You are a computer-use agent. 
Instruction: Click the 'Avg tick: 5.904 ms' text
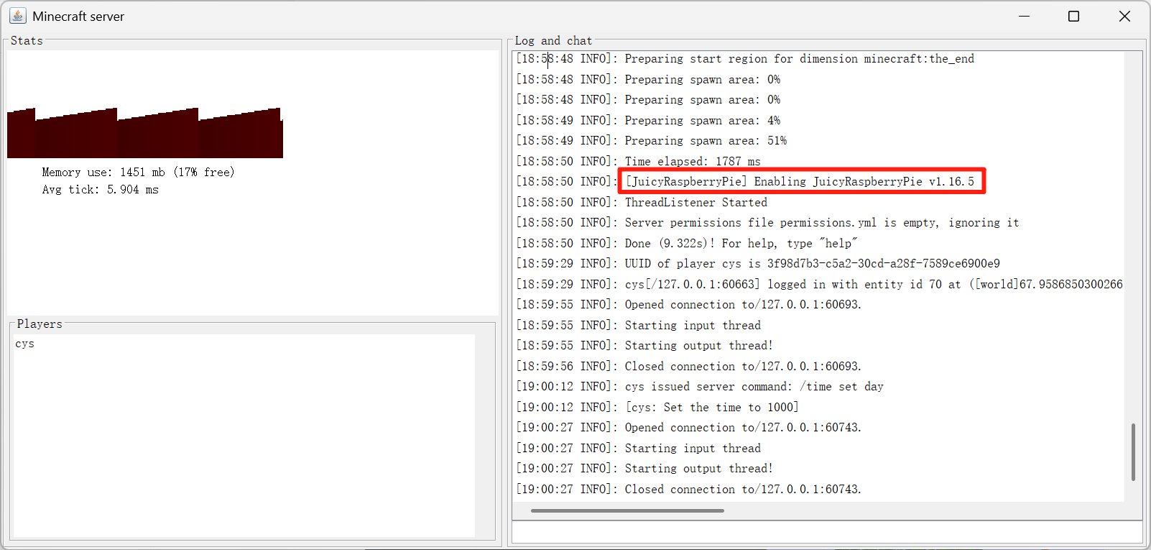(x=101, y=190)
